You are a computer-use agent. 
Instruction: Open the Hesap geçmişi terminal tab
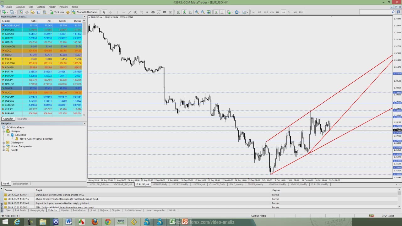pyautogui.click(x=37, y=210)
